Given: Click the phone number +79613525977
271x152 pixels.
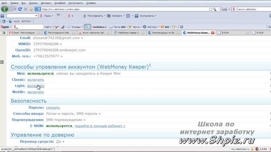Looking at the screenshot, I should point(46,56).
